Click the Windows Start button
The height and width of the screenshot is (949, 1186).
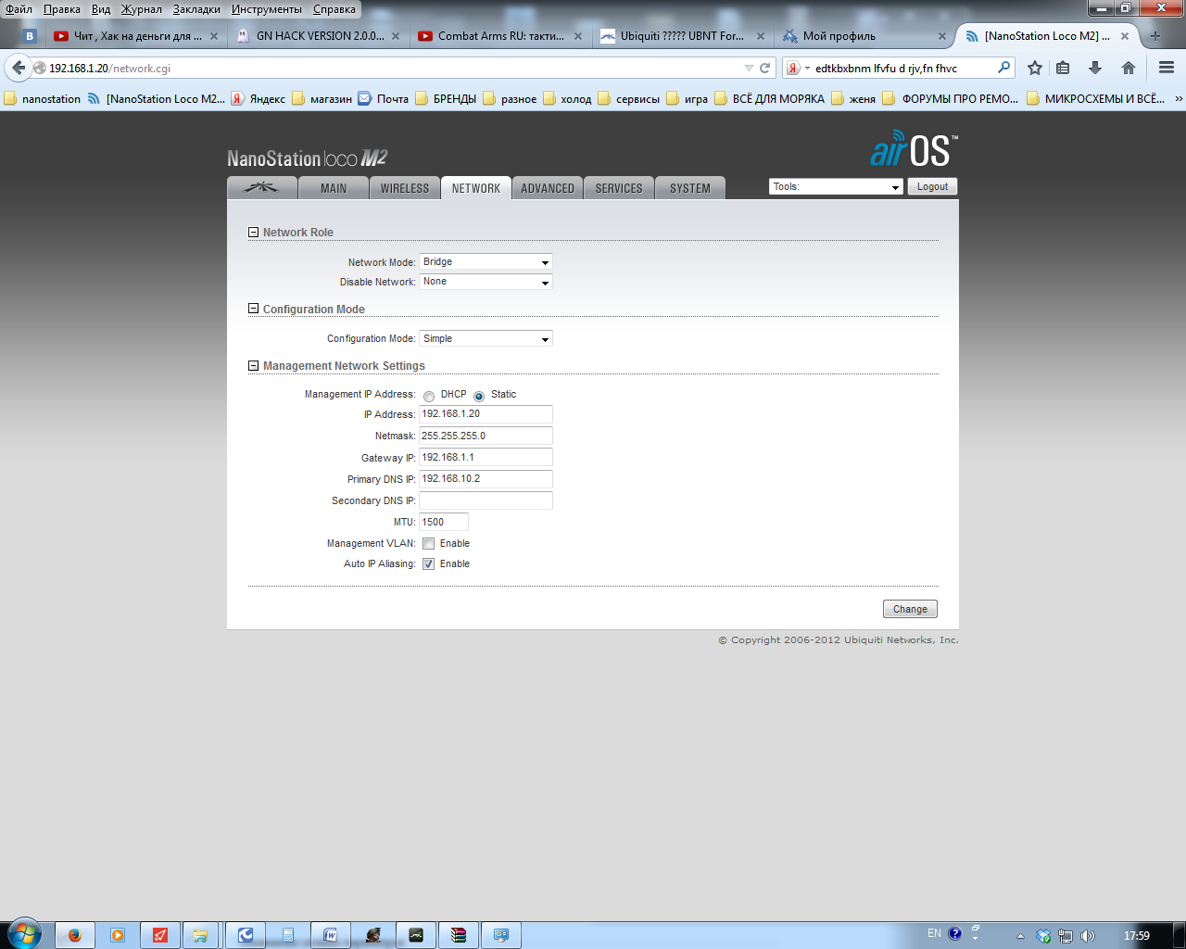pos(24,934)
